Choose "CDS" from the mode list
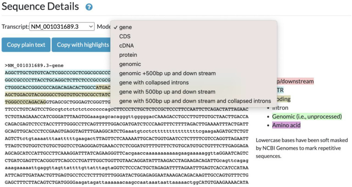Screen dimensions: 352x187 coord(125,37)
